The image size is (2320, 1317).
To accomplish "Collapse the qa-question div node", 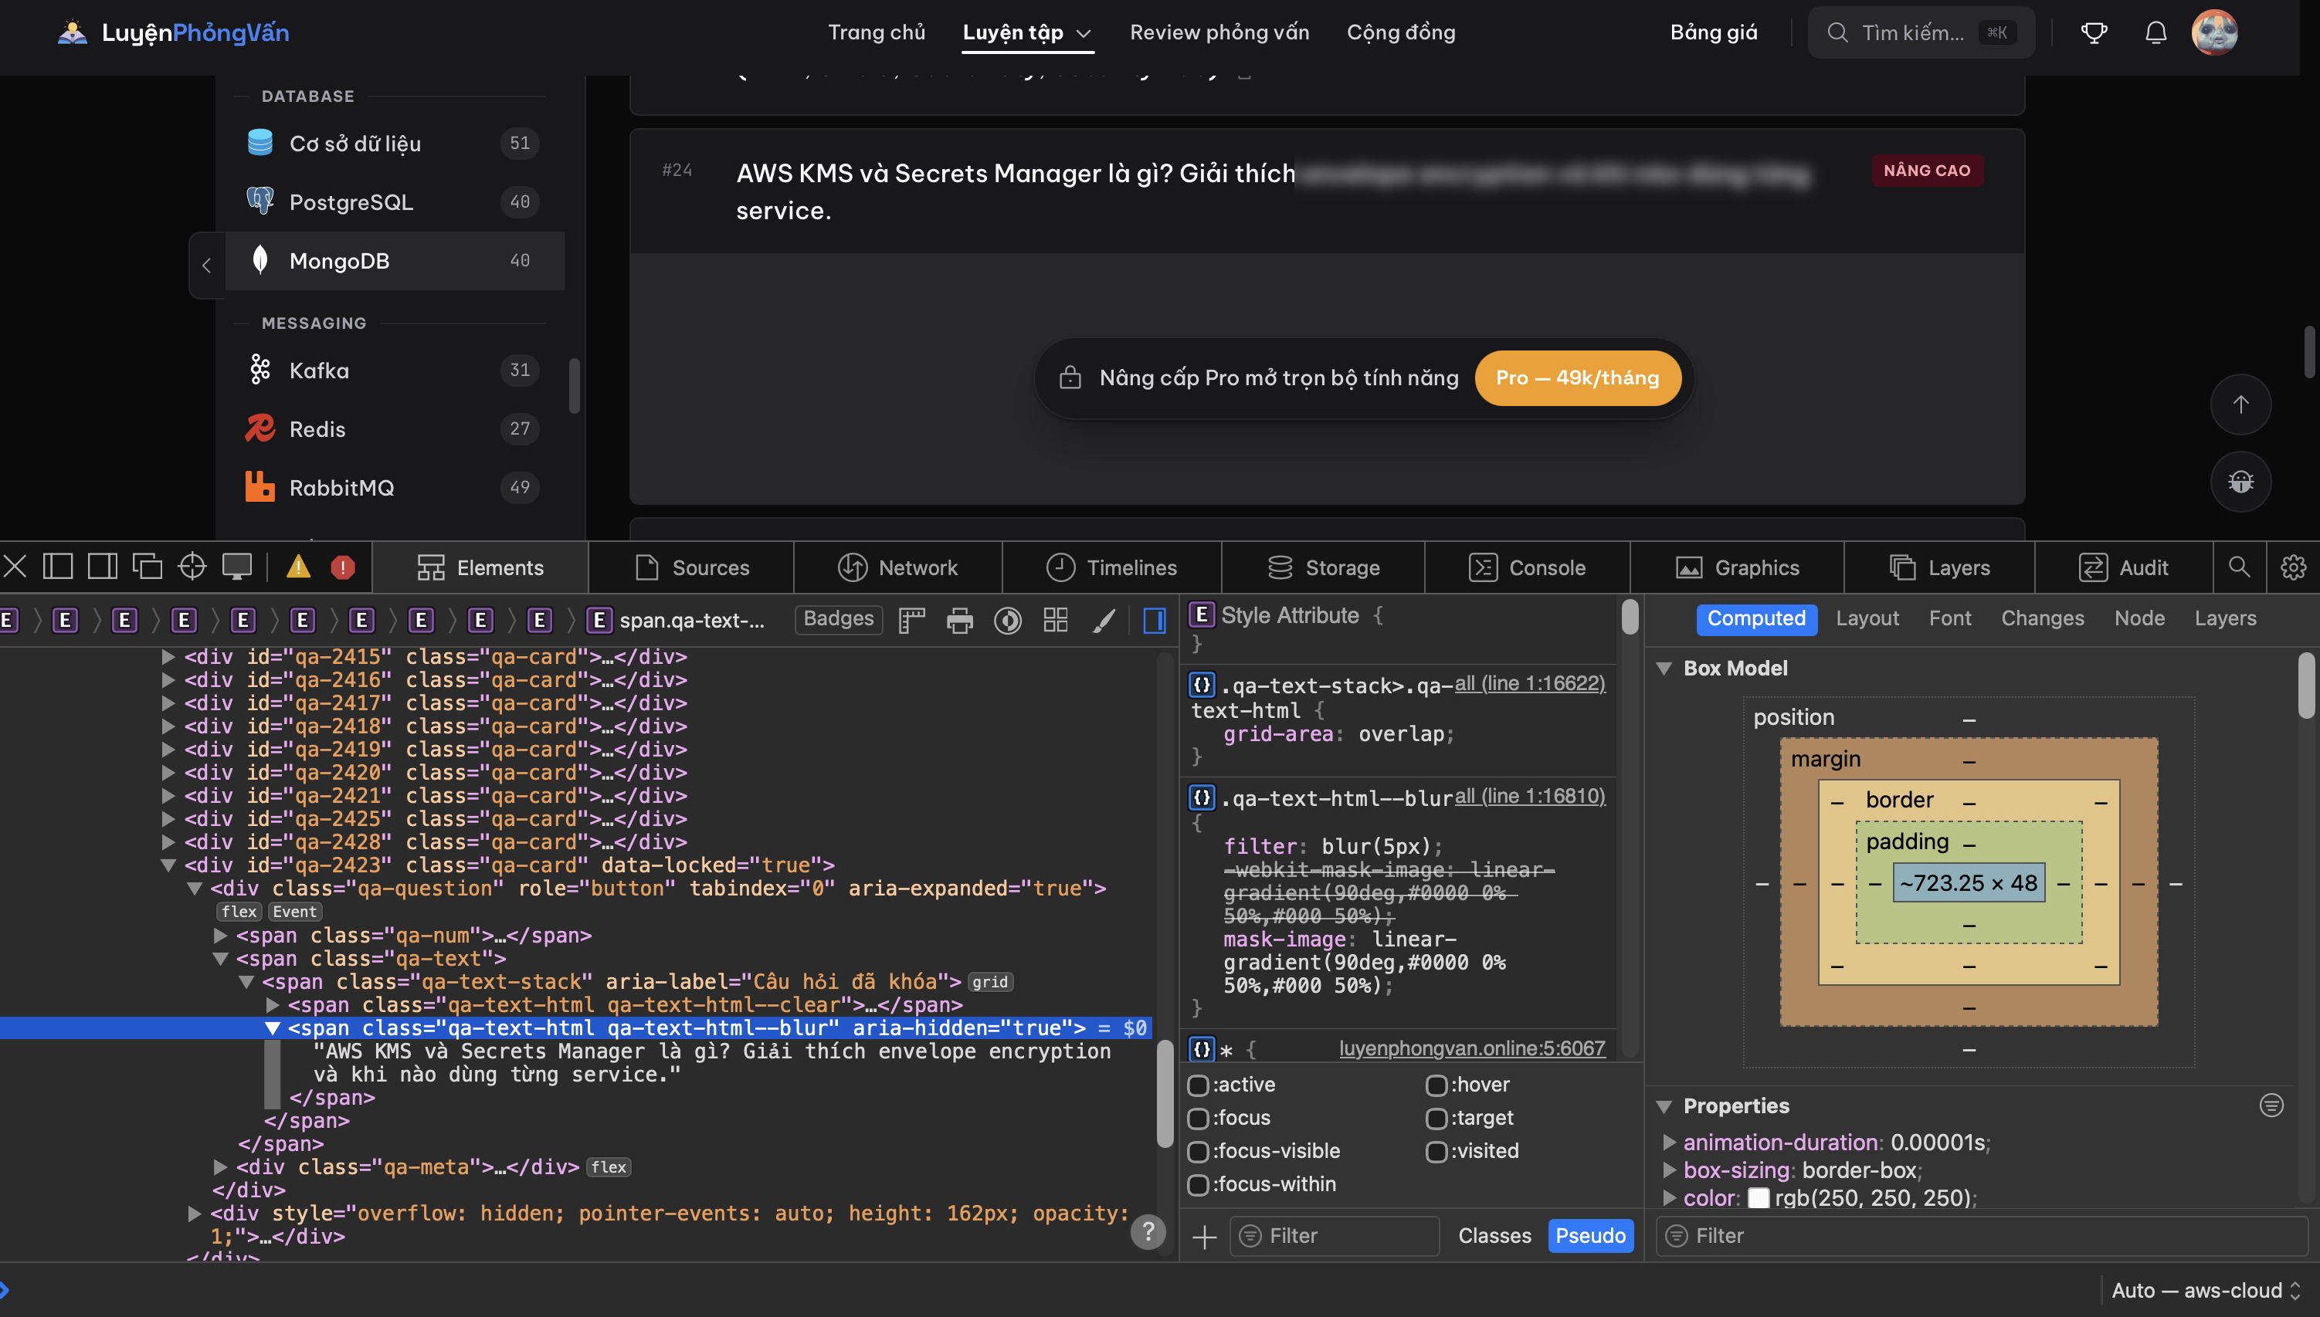I will [195, 889].
